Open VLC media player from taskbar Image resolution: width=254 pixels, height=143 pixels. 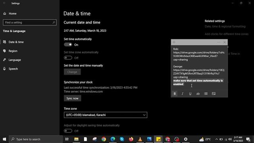[140, 139]
